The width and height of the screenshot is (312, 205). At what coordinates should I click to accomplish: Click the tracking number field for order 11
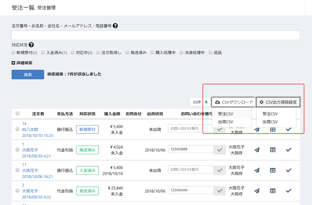pyautogui.click(x=191, y=169)
